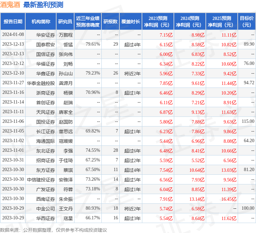This screenshot has height=233, width=256.
Task: Click the 70.96% accuracy value
Action: [x=93, y=93]
